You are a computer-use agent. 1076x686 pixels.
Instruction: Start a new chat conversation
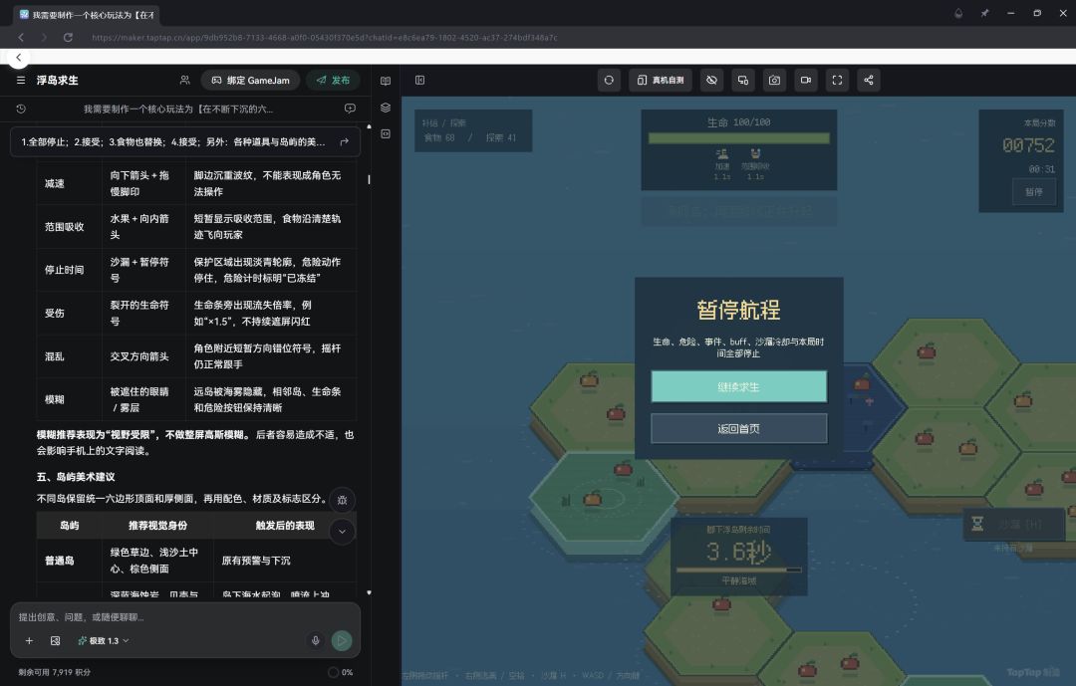pyautogui.click(x=350, y=109)
